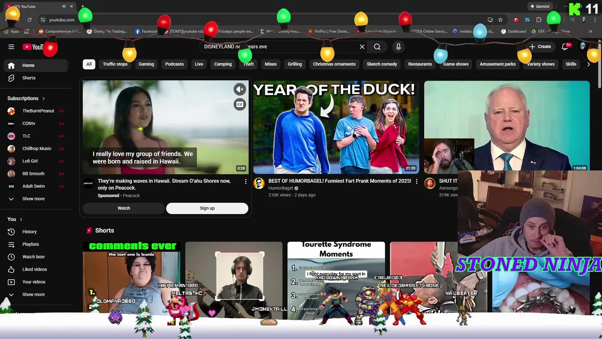Open BEST OF HUMORBAGEL video title
602x339 pixels.
coord(340,181)
